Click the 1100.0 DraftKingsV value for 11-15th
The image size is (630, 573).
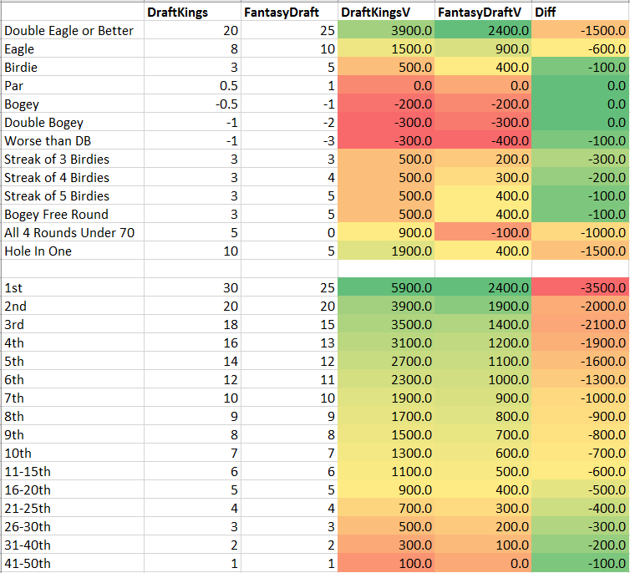[386, 472]
